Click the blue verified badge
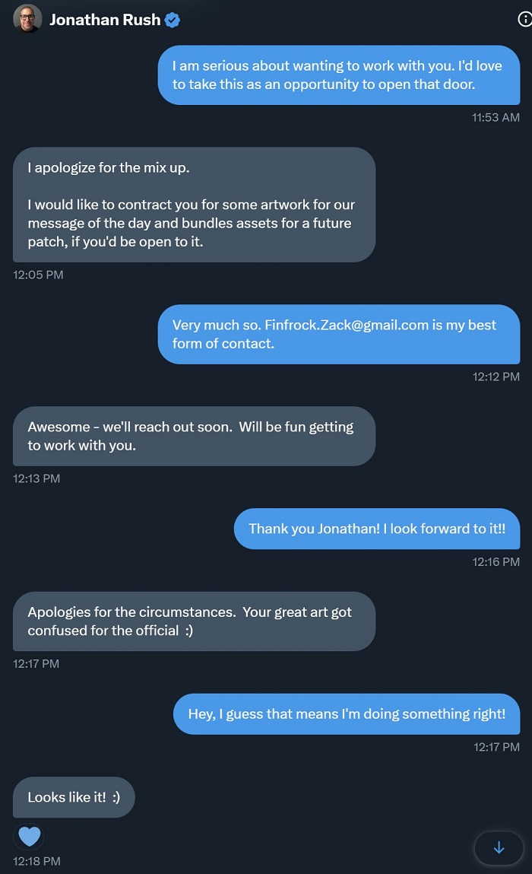This screenshot has width=532, height=874. click(x=173, y=21)
